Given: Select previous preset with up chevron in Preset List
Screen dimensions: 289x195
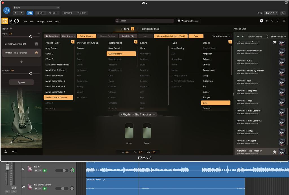Looking at the screenshot, I should 243,36.
